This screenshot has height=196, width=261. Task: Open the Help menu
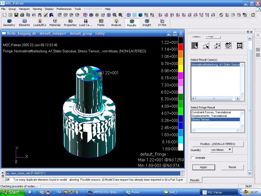[x=108, y=9]
